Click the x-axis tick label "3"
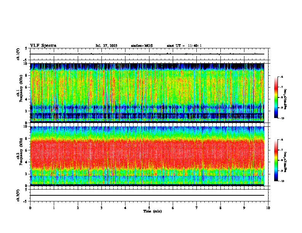Viewport: 302px width, 233px height. coord(101,208)
